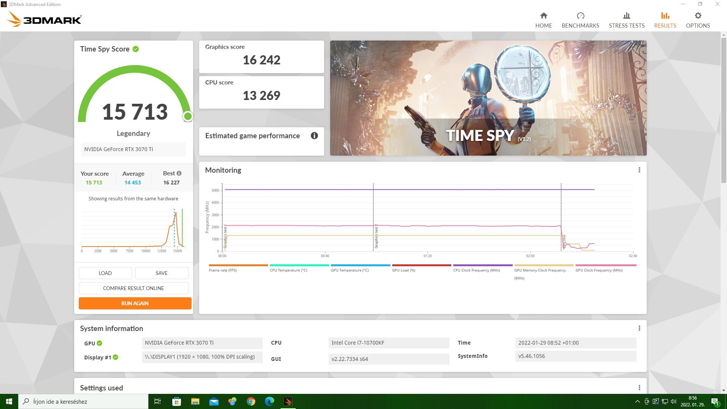Viewport: 727px width, 409px height.
Task: Click the 3DMark logo
Action: pyautogui.click(x=45, y=19)
